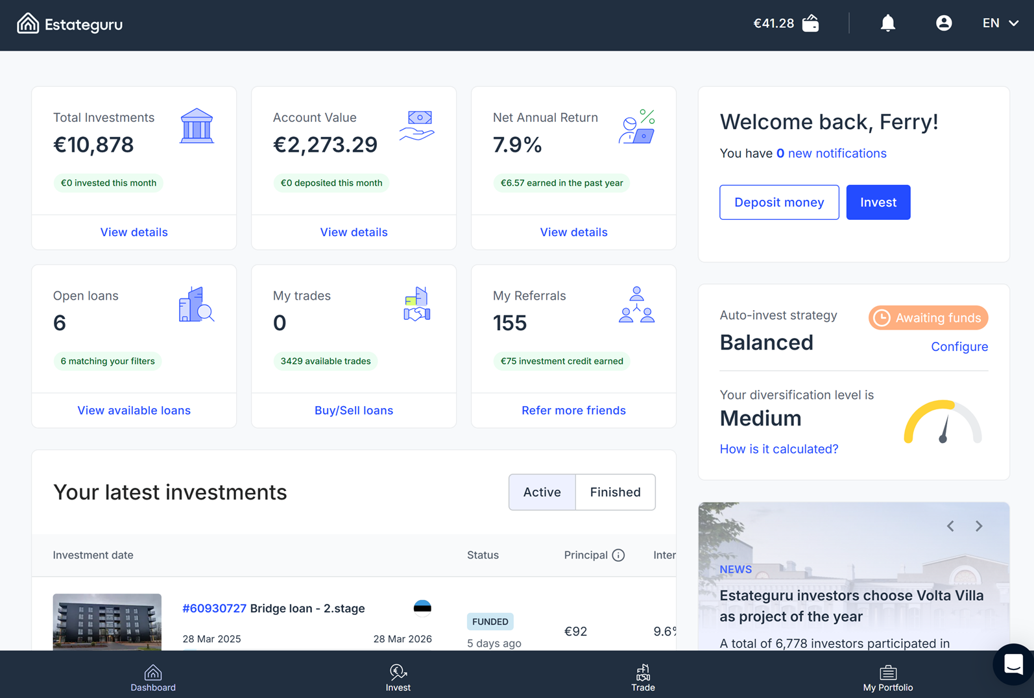This screenshot has width=1034, height=698.
Task: Open the live chat widget
Action: click(x=1013, y=664)
